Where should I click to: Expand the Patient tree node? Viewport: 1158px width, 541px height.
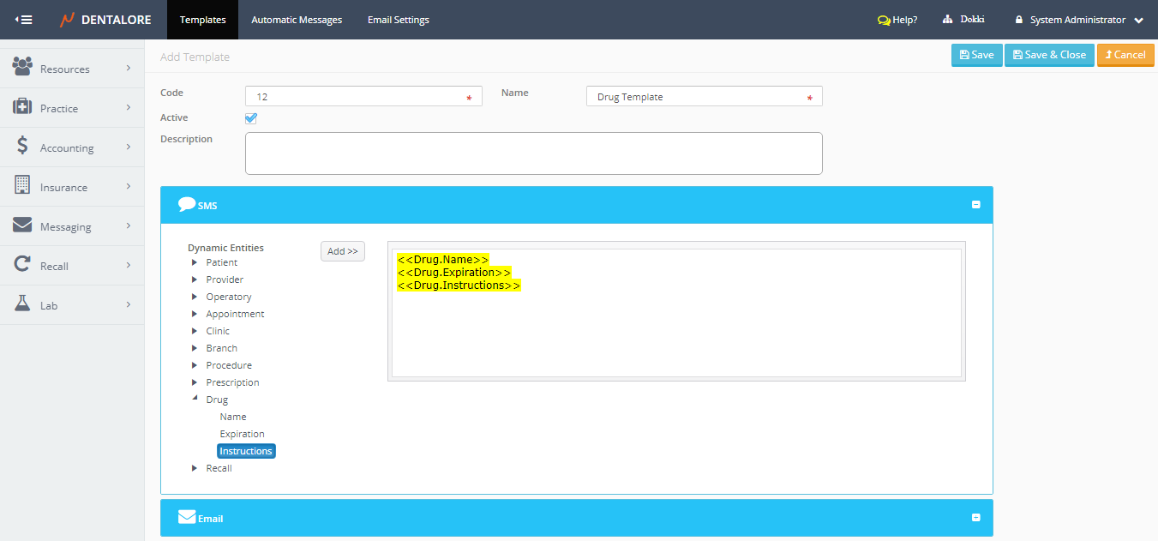[x=195, y=262]
